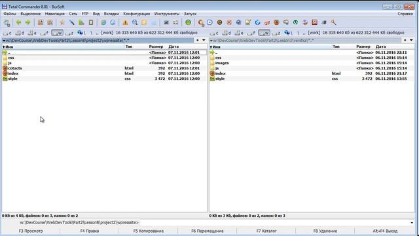This screenshot has height=236, width=419.
Task: Sort right panel by Имя column
Action: (216, 47)
